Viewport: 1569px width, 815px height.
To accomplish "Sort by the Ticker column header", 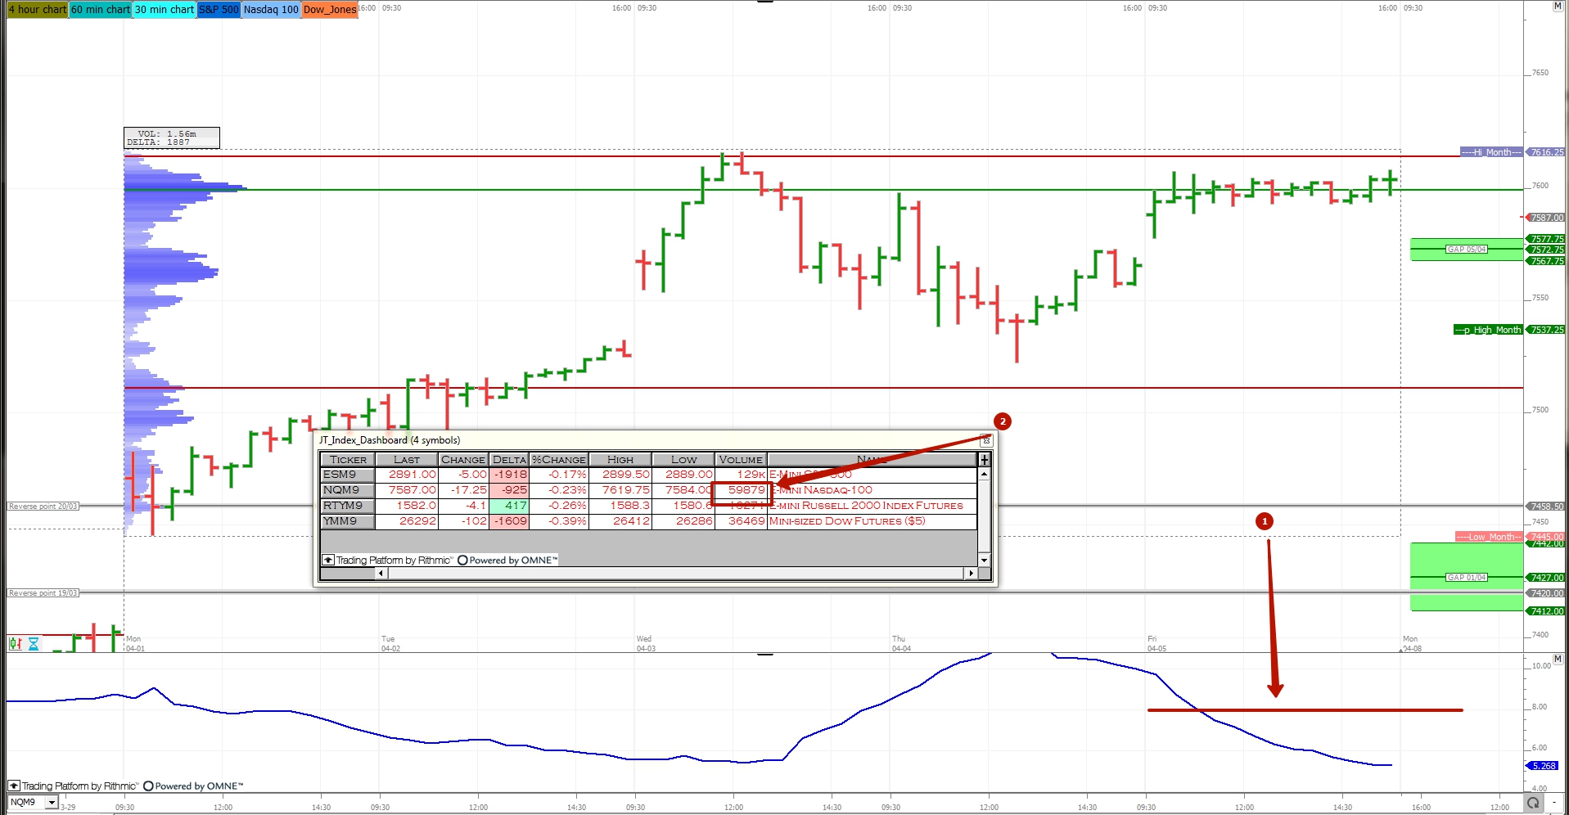I will [x=348, y=460].
